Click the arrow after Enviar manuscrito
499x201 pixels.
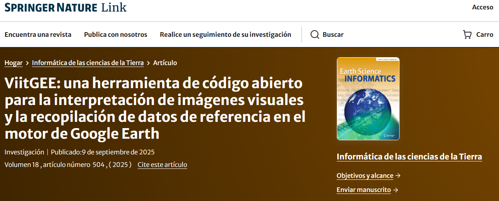click(396, 190)
